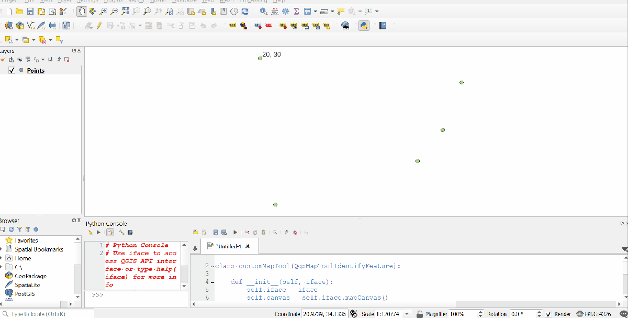Click Select Features by area icon
This screenshot has width=628, height=318.
click(8, 39)
